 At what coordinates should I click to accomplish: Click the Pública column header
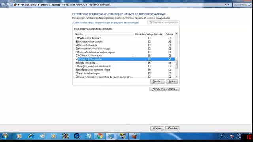coord(169,34)
